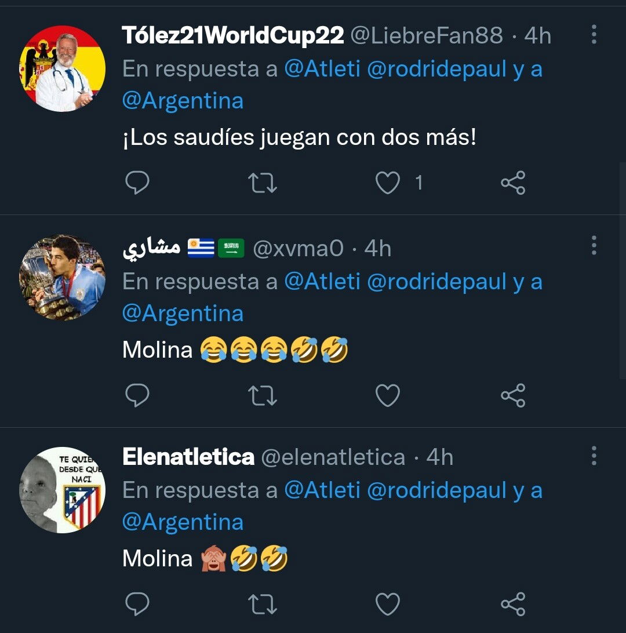Like the @xvma0 tweet

click(x=388, y=396)
